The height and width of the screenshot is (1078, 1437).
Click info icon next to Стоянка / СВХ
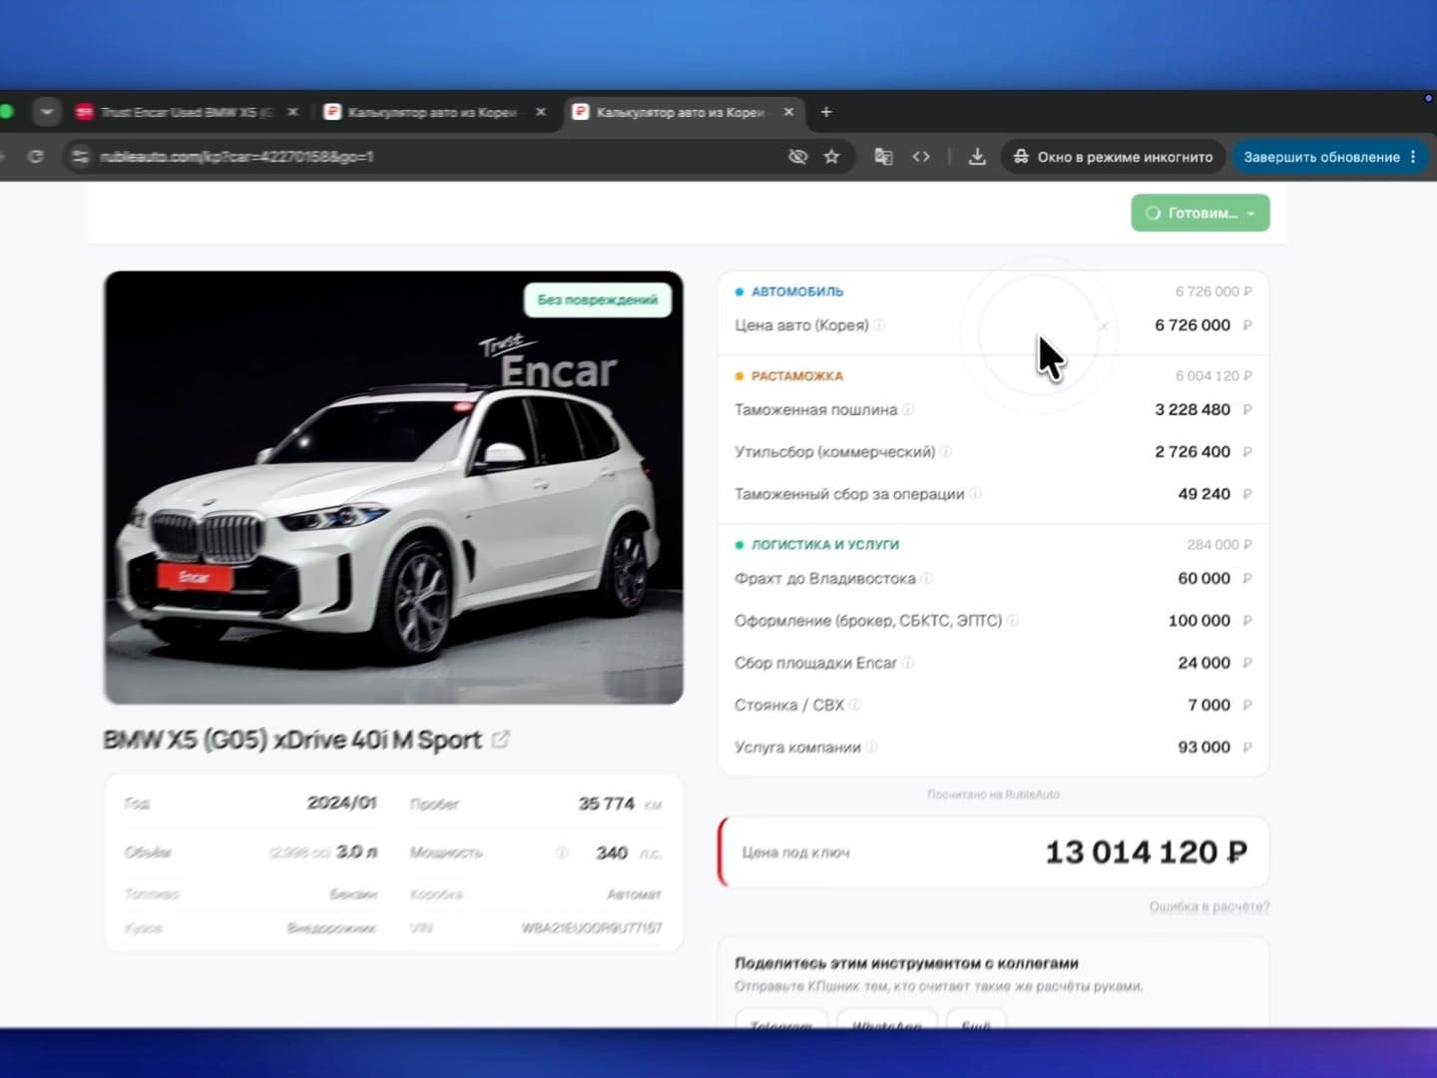(855, 705)
